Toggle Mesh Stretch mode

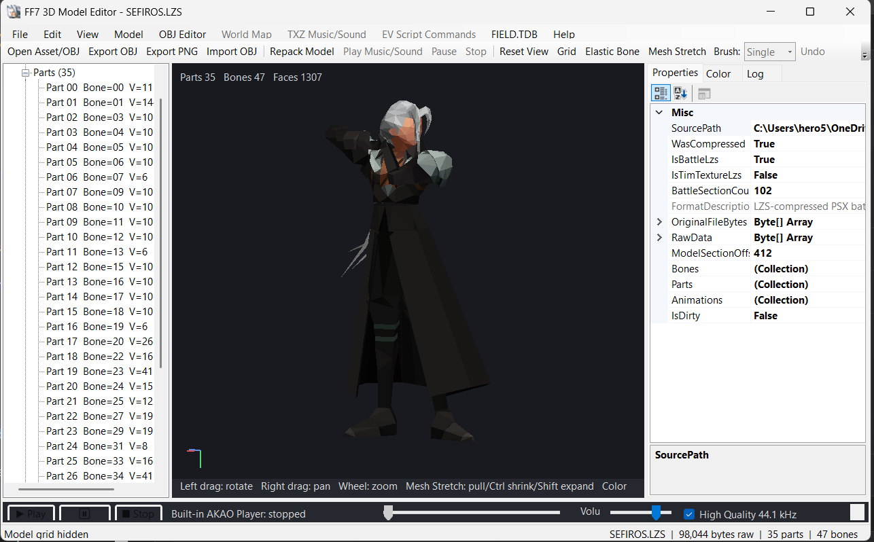click(x=677, y=52)
